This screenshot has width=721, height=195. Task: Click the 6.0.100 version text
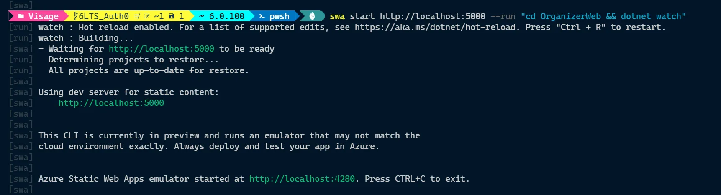coord(226,16)
